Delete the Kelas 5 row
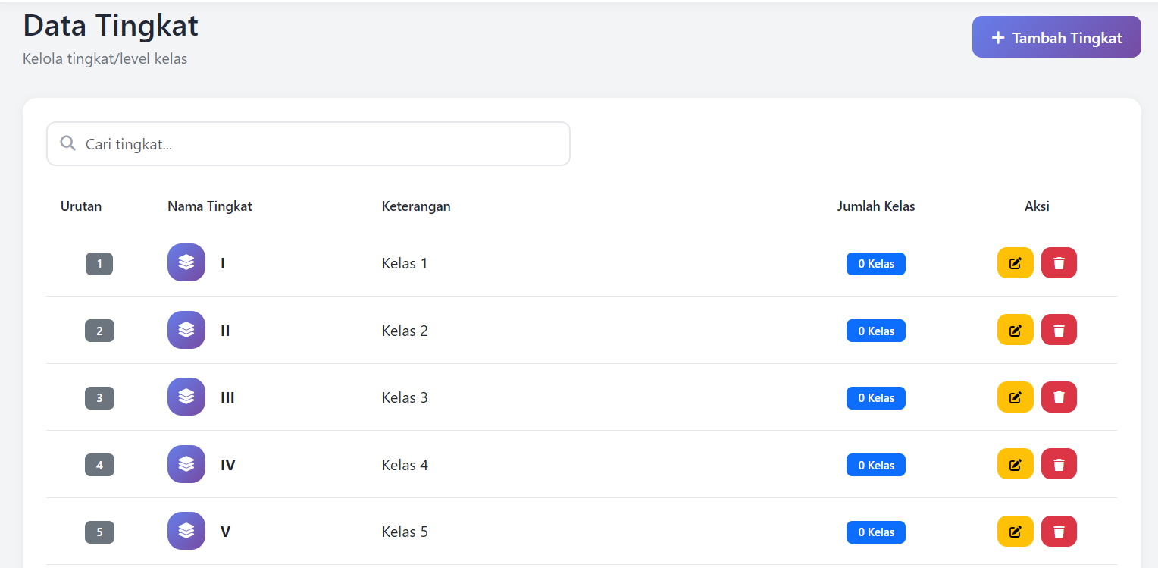This screenshot has height=568, width=1158. [1059, 531]
